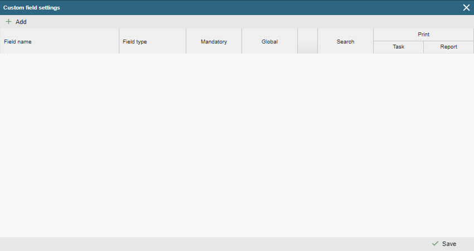Select the Report sub-column under Print
474x251 pixels.
pos(448,47)
